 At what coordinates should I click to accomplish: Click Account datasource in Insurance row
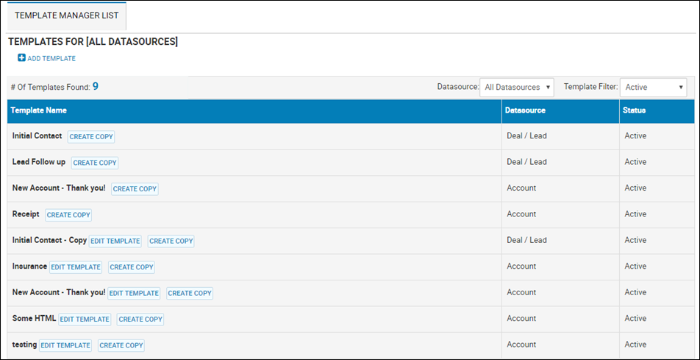coord(521,266)
